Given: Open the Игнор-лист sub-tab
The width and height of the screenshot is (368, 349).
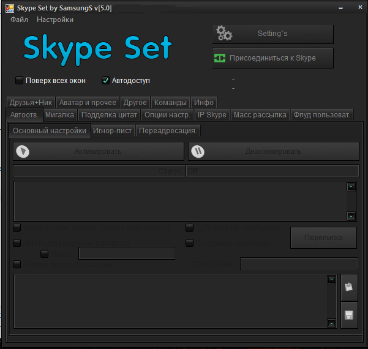Looking at the screenshot, I should 112,131.
